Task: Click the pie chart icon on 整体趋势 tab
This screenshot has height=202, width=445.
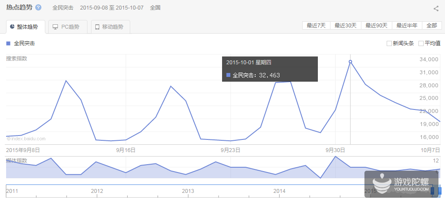Action: point(12,27)
